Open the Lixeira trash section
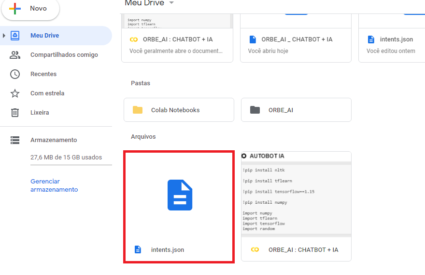Screen dimensions: 425x275 pos(40,113)
